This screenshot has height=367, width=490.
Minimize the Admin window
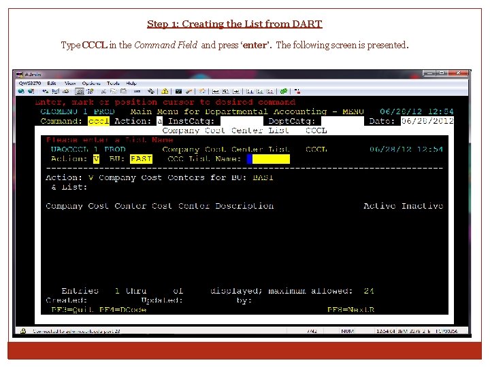click(x=430, y=73)
